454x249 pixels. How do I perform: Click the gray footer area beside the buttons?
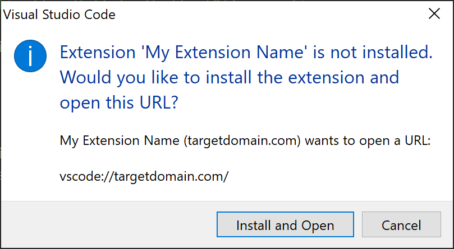coord(108,224)
